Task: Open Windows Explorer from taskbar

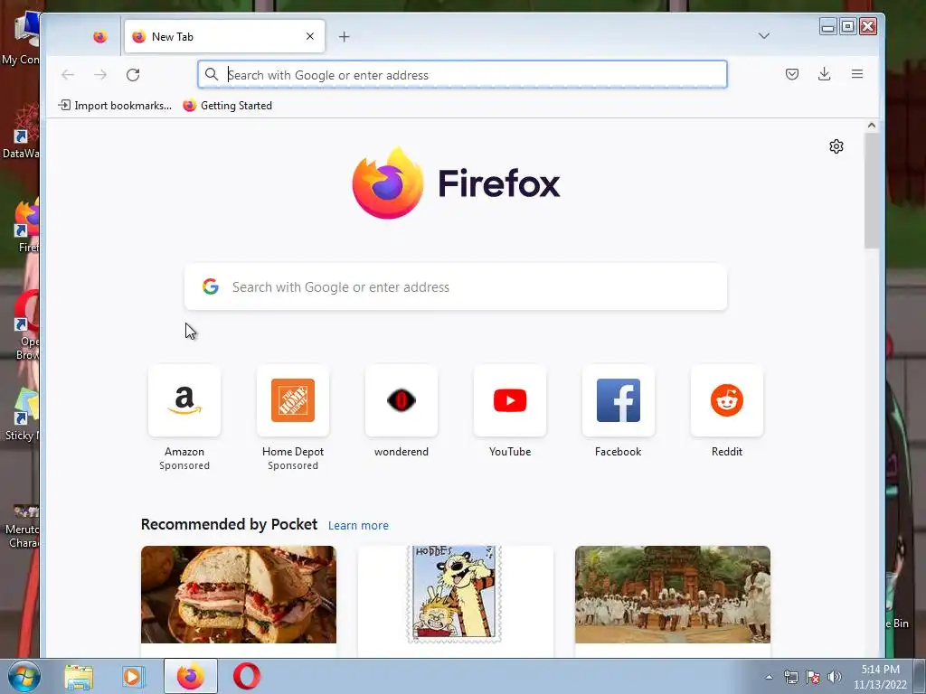Action: pyautogui.click(x=79, y=676)
